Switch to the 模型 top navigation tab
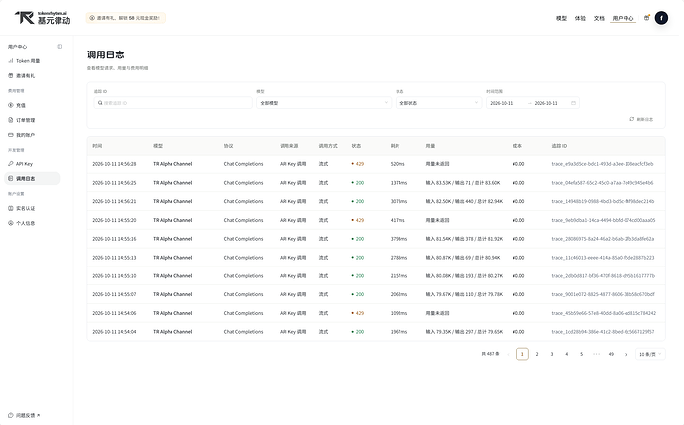 [x=561, y=18]
